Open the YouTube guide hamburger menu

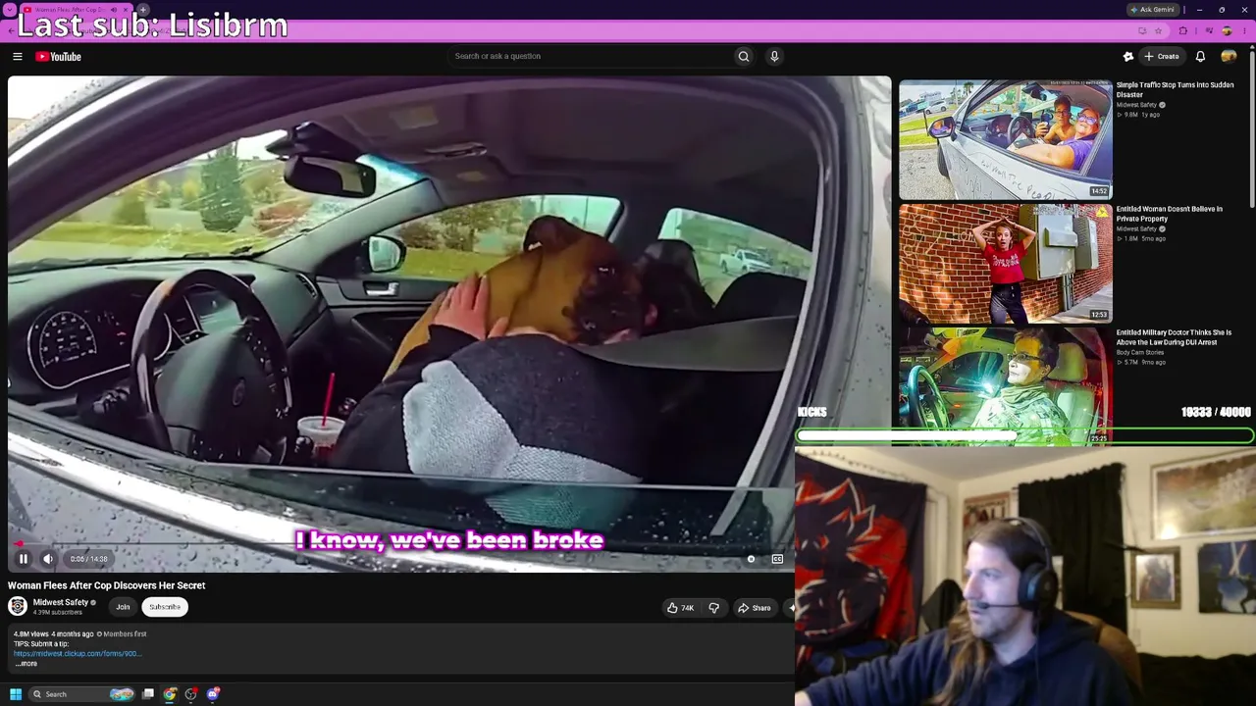tap(18, 57)
